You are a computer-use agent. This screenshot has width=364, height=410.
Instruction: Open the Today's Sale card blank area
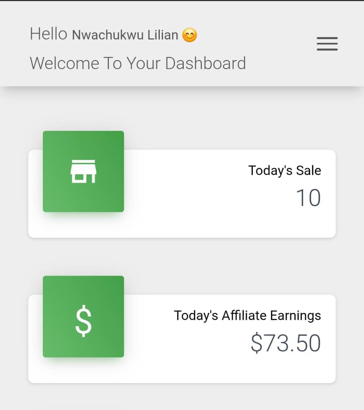pos(183,209)
